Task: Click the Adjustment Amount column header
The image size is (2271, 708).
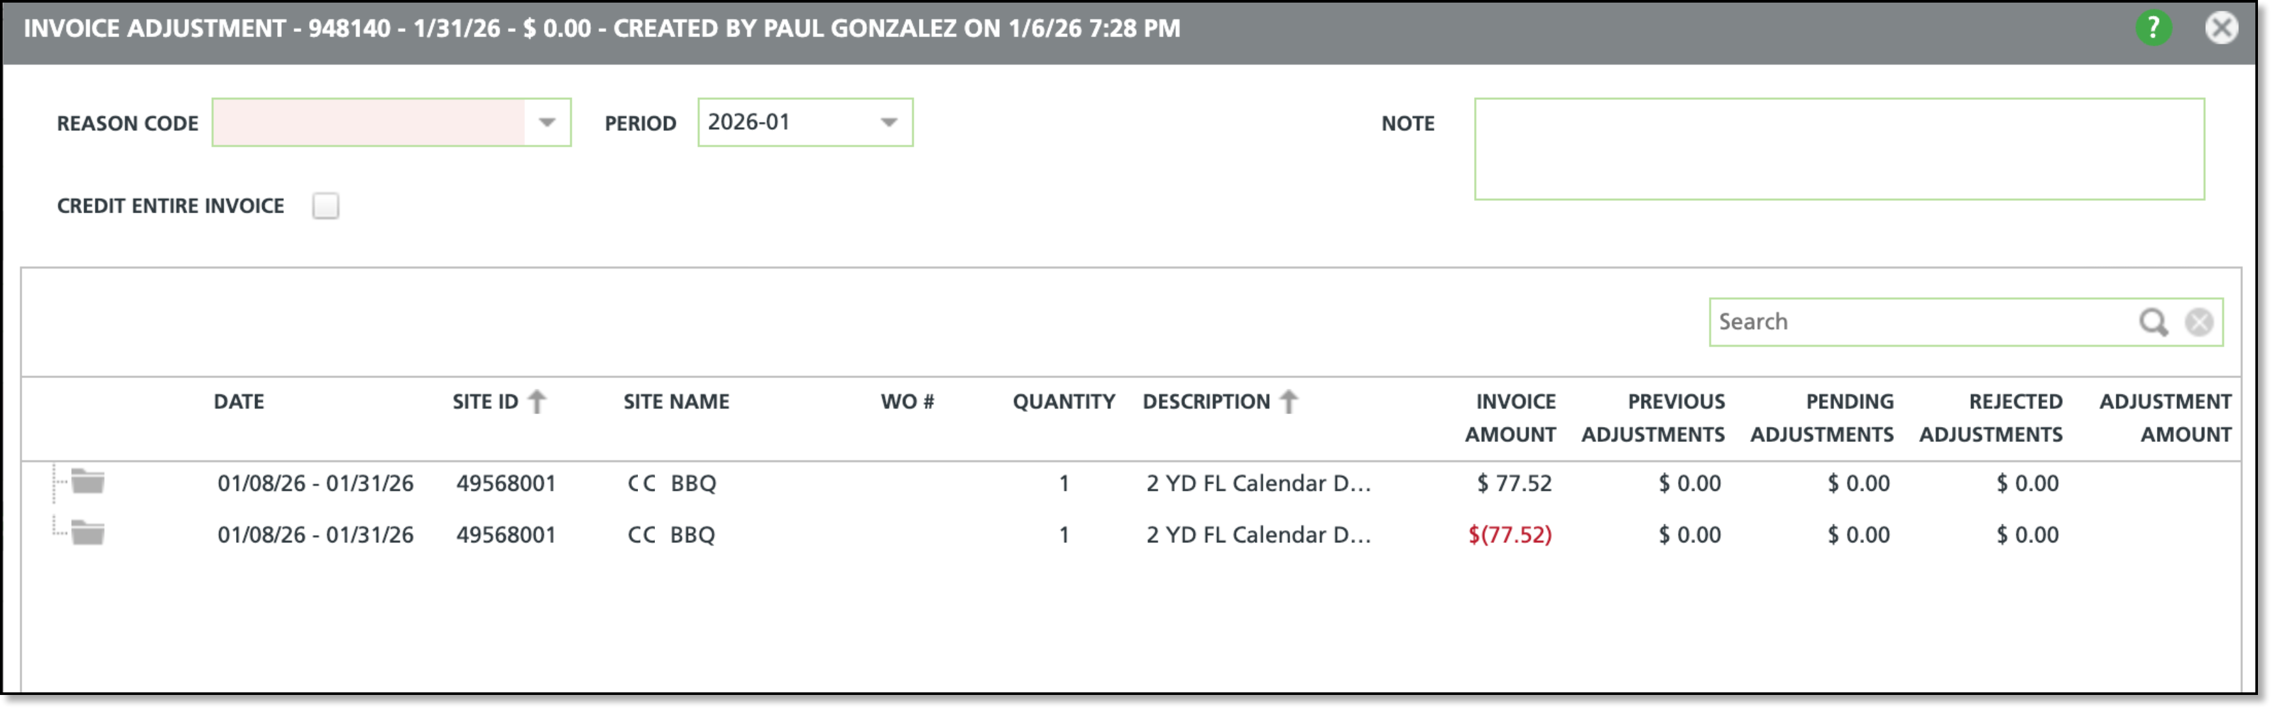Action: tap(2165, 418)
